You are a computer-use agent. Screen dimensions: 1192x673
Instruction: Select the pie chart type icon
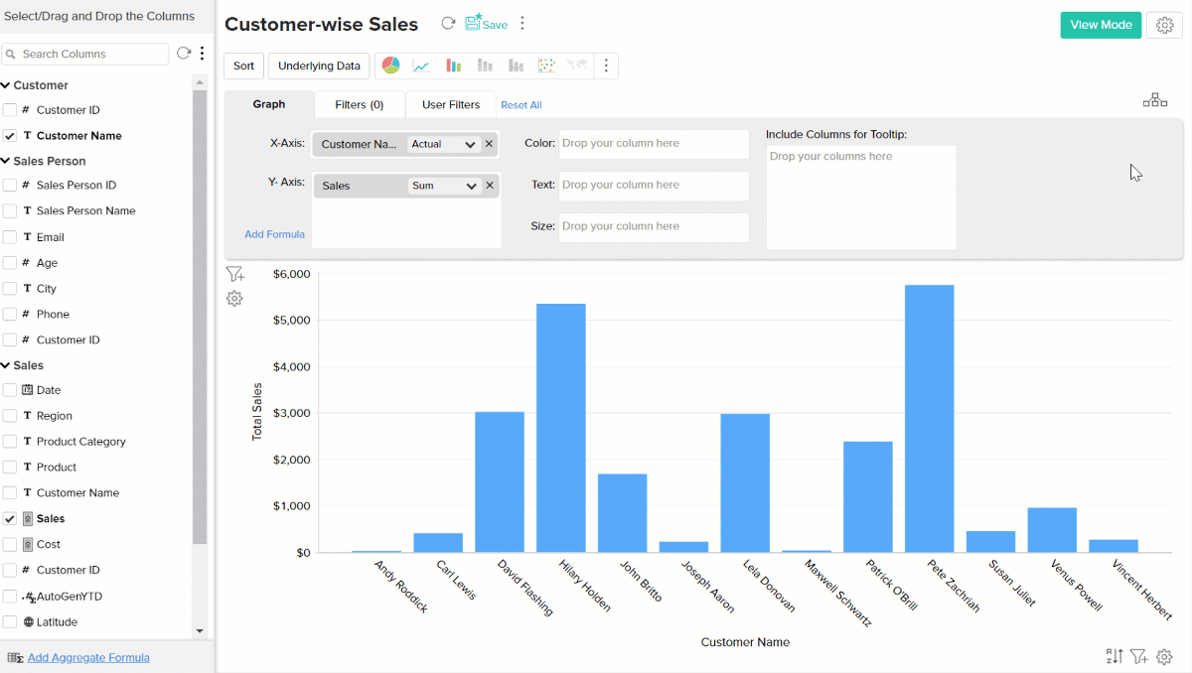pyautogui.click(x=391, y=66)
